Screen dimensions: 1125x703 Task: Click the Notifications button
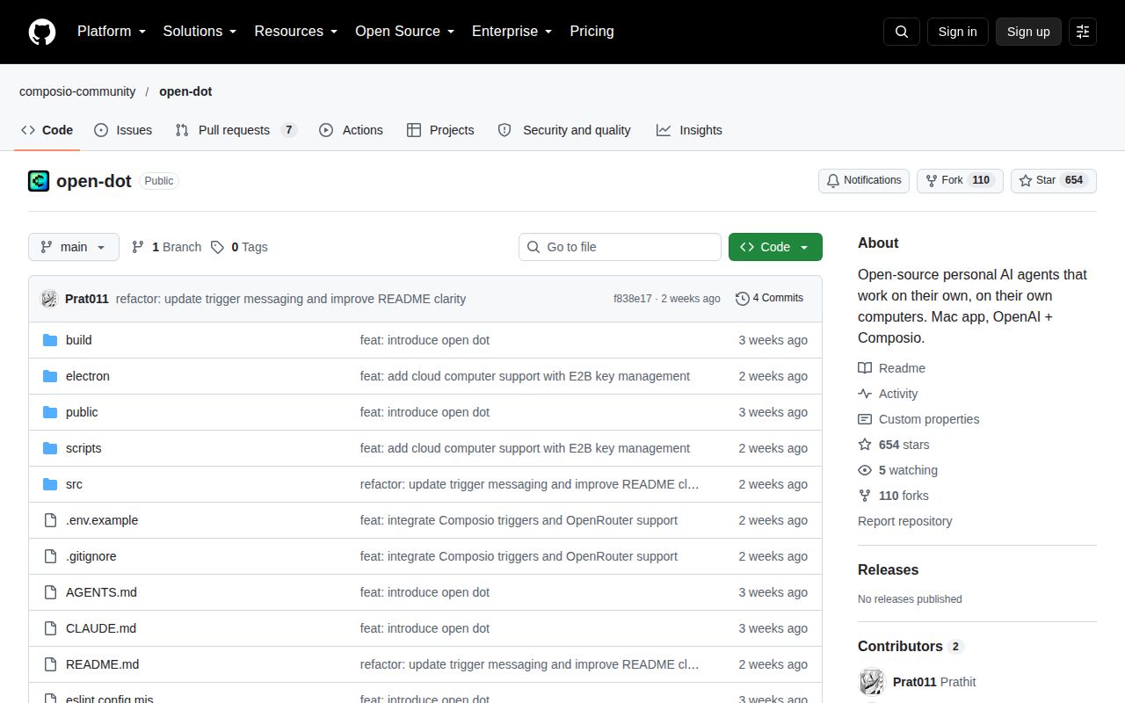pos(864,180)
